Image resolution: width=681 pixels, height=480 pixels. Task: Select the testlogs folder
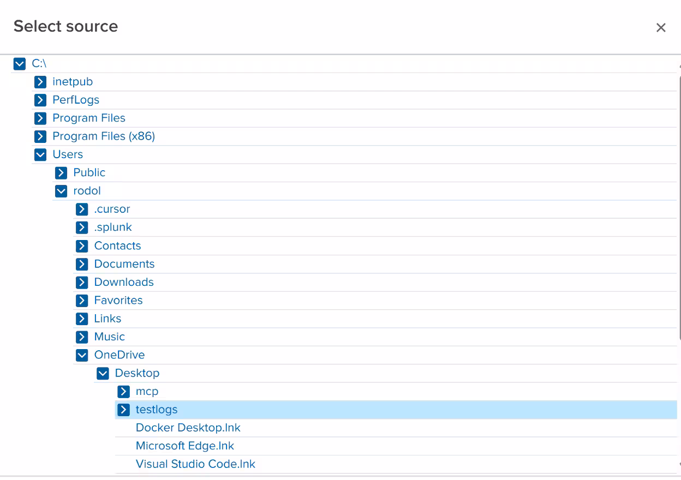(x=157, y=409)
